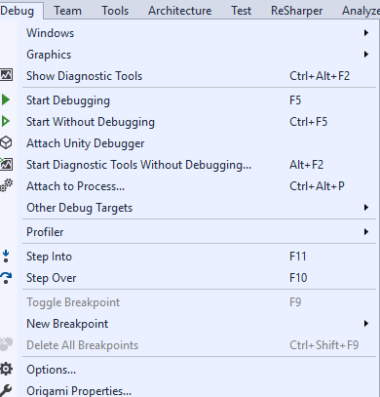The image size is (380, 397).
Task: Click the Attach Unity Debugger cube icon
Action: (x=6, y=142)
